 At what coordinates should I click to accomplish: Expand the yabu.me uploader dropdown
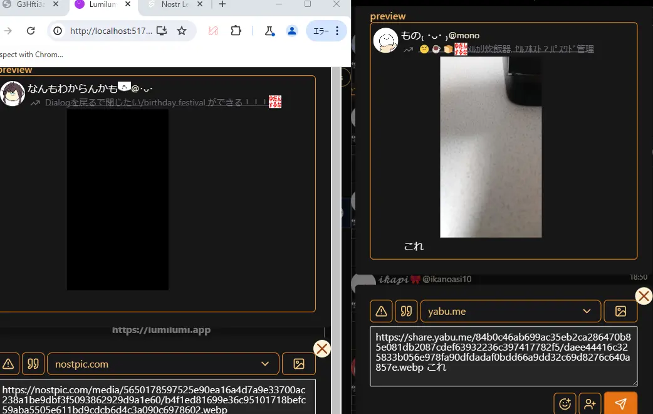point(587,311)
